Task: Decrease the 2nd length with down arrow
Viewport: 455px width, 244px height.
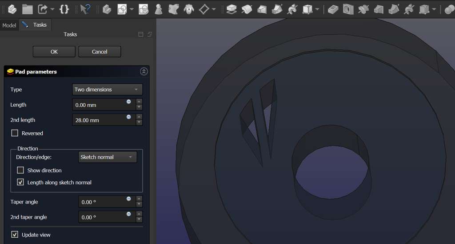Action: point(139,122)
